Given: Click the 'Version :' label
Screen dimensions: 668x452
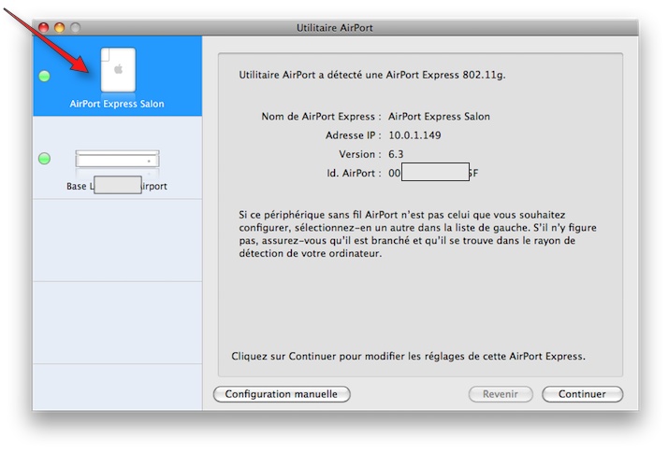Looking at the screenshot, I should [x=360, y=154].
